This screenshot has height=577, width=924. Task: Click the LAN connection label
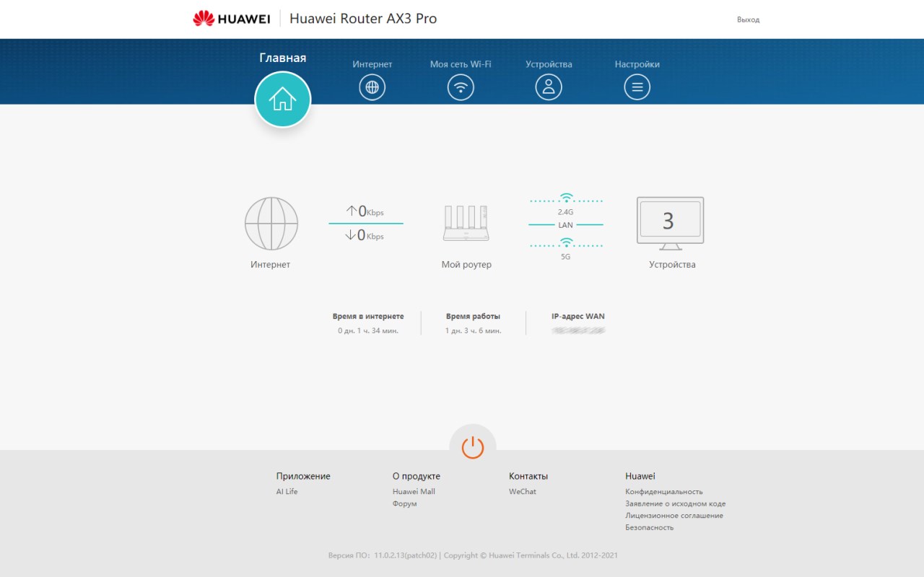566,225
